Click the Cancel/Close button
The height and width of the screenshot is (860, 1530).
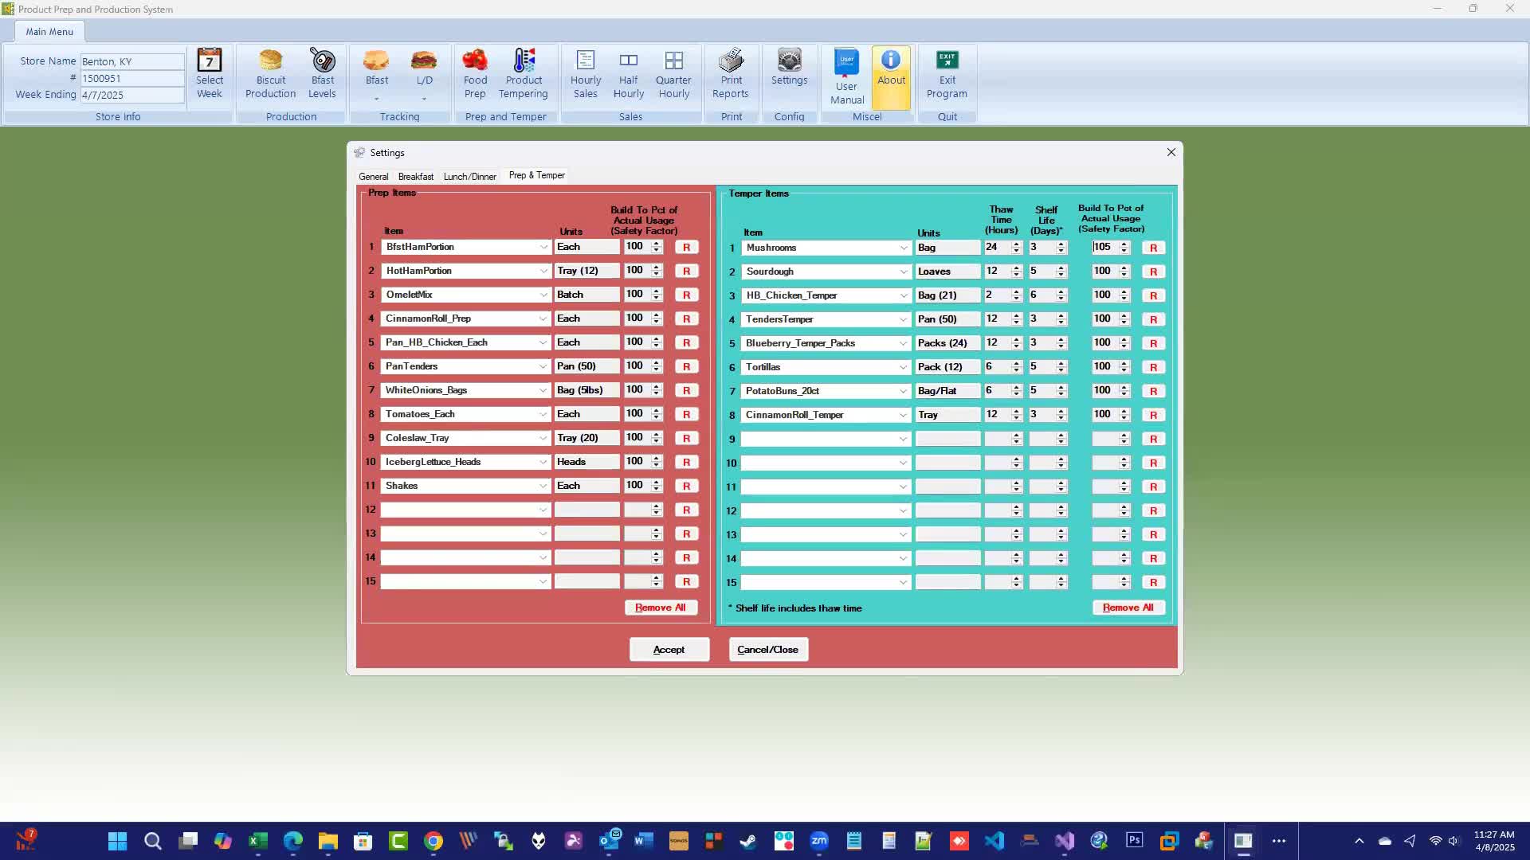768,650
